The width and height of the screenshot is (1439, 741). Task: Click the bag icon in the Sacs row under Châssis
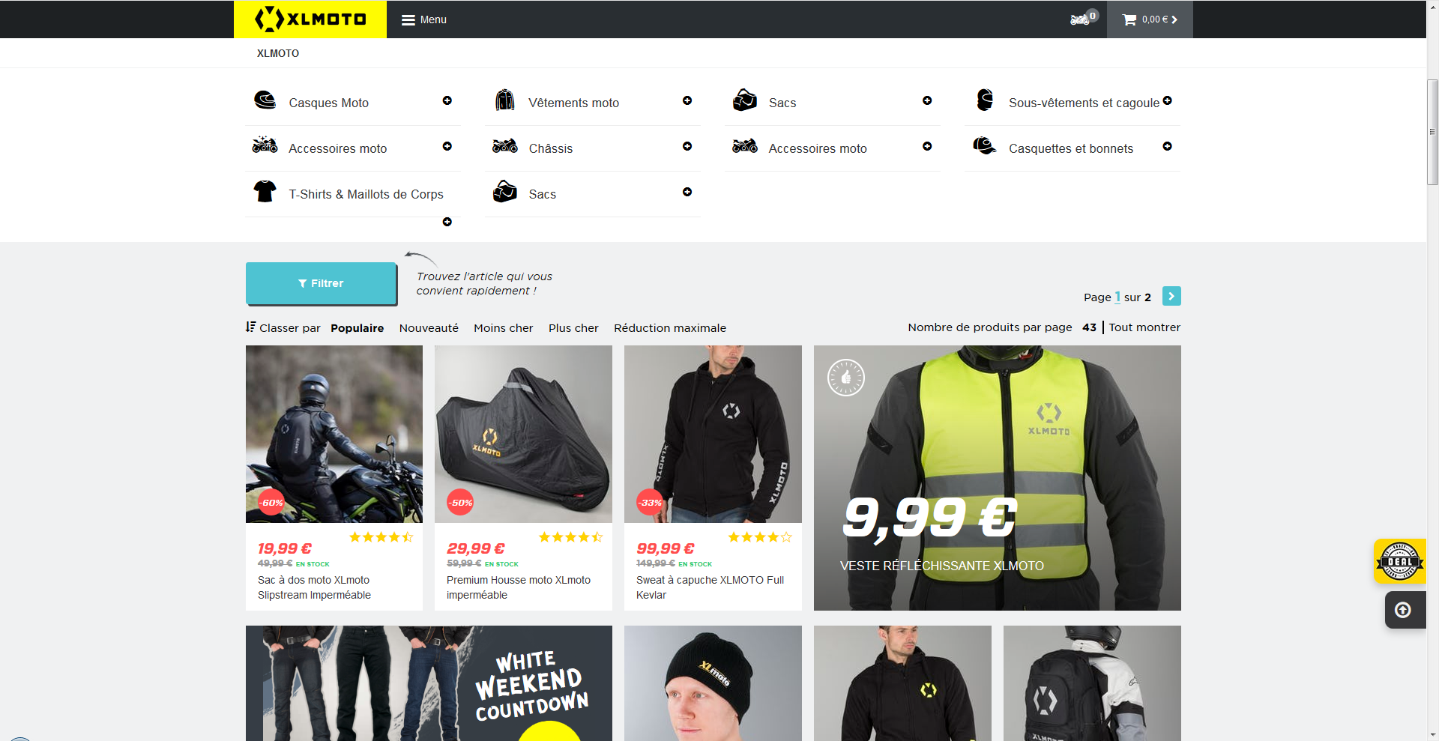(505, 191)
